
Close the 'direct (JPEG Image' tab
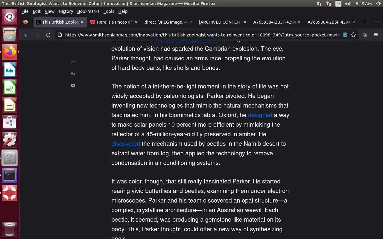191,22
